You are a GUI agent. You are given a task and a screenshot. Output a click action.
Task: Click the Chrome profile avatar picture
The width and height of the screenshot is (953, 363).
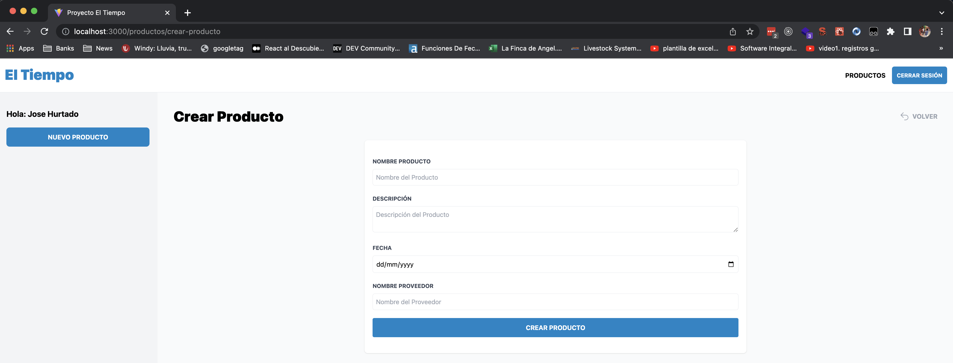click(x=925, y=31)
